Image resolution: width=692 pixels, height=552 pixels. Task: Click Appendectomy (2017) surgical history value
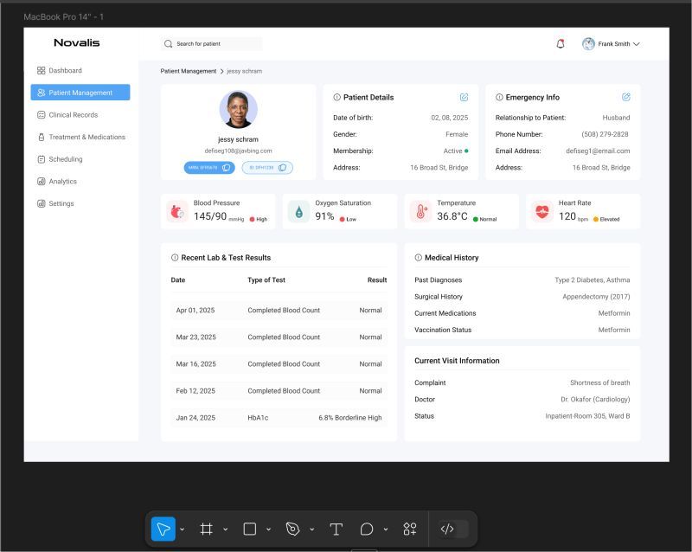point(596,297)
